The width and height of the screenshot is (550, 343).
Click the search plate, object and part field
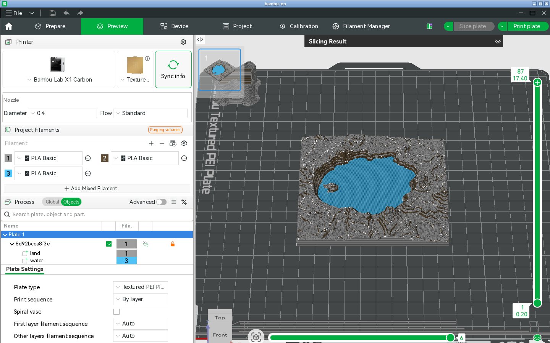97,214
